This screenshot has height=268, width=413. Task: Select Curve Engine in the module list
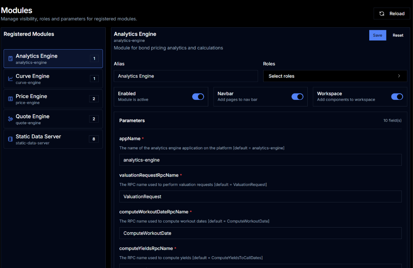tap(53, 79)
